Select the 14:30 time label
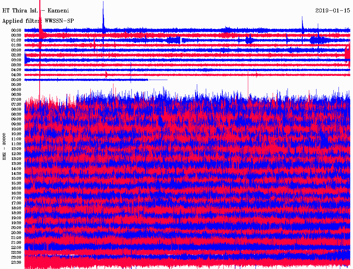Viewport: 353px width, 269px height. point(16,173)
